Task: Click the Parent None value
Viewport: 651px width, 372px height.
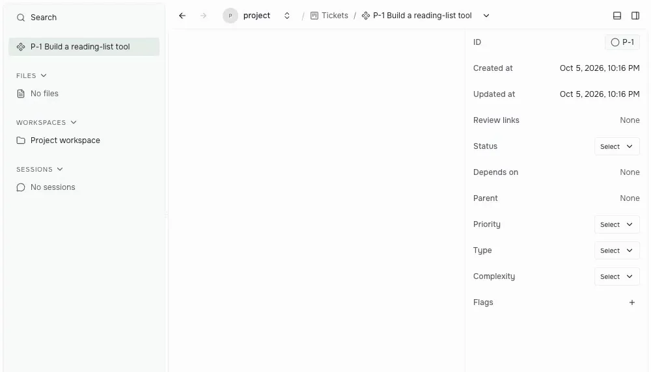Action: pyautogui.click(x=630, y=198)
